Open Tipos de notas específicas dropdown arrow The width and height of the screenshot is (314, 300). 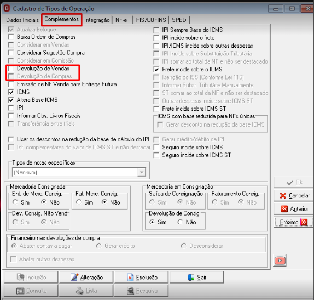[142, 172]
